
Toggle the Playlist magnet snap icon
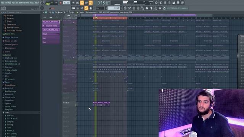click(46, 13)
